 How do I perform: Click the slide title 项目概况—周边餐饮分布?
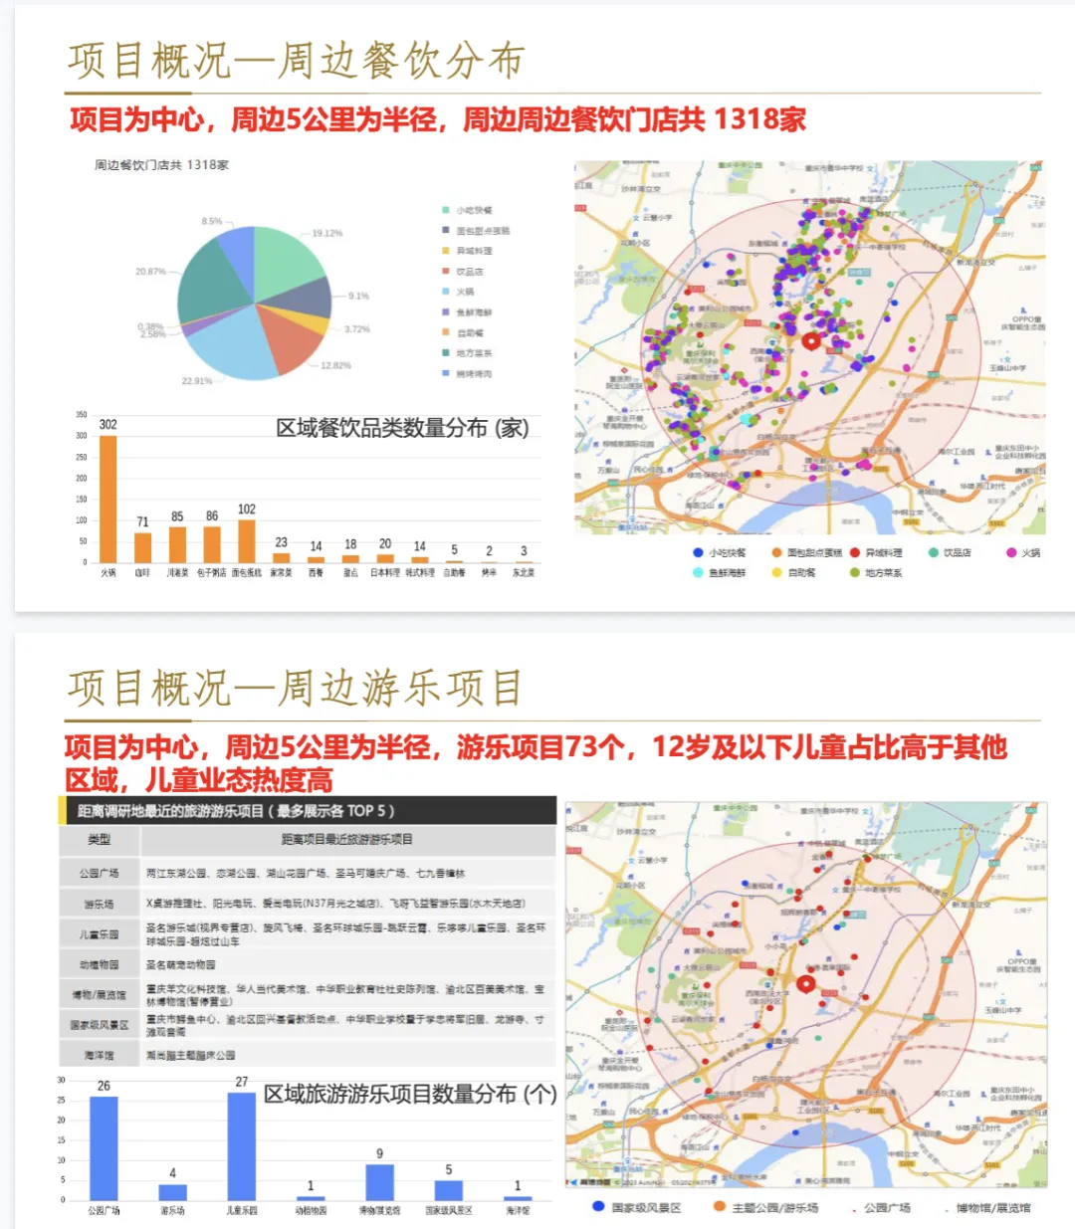point(296,61)
